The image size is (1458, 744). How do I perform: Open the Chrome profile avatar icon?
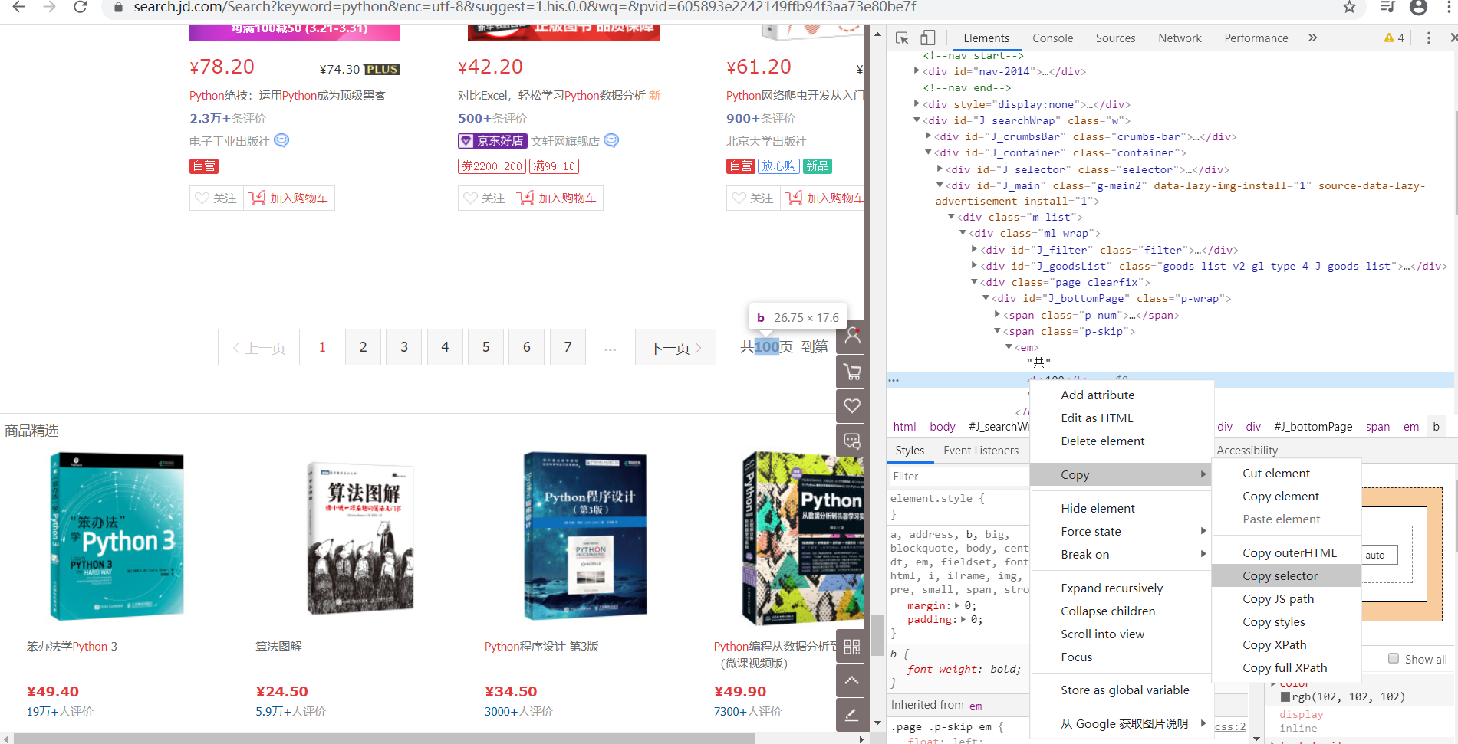click(1418, 7)
